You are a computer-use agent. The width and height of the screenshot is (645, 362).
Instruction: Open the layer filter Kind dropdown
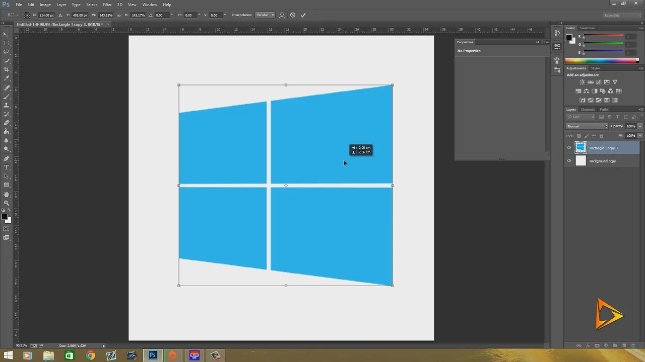(580, 117)
